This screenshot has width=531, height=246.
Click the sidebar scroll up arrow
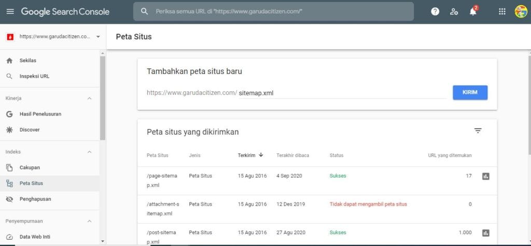coord(103,53)
